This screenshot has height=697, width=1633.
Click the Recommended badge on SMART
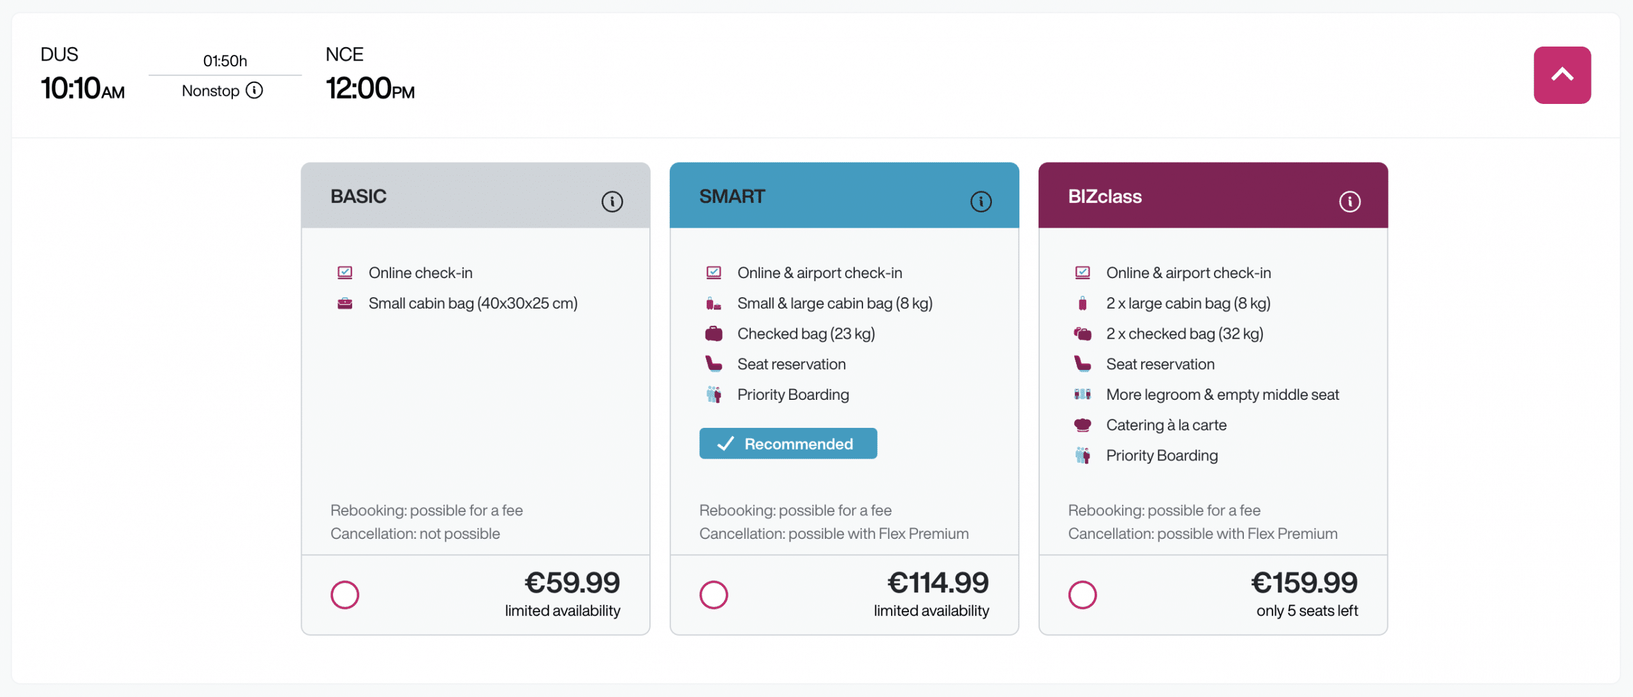(788, 444)
